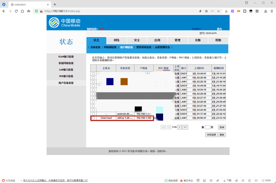Click the lightning speed-mode icon

point(200,11)
